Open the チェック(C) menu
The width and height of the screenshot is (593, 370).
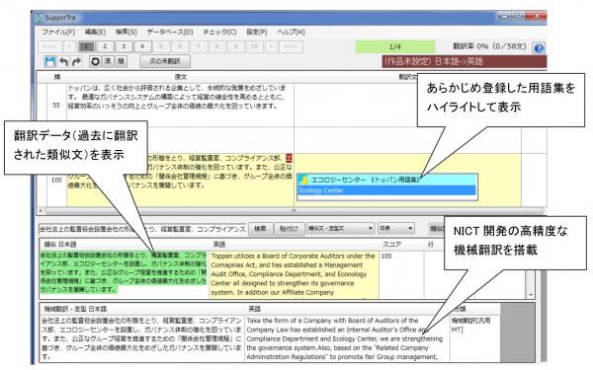[x=219, y=33]
